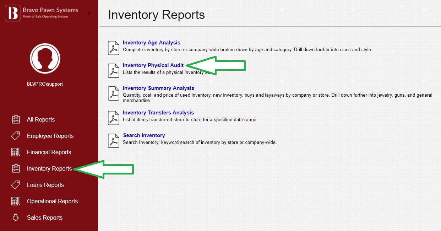Open the user profile avatar
Viewport: 441px width, 231px height.
click(x=45, y=58)
